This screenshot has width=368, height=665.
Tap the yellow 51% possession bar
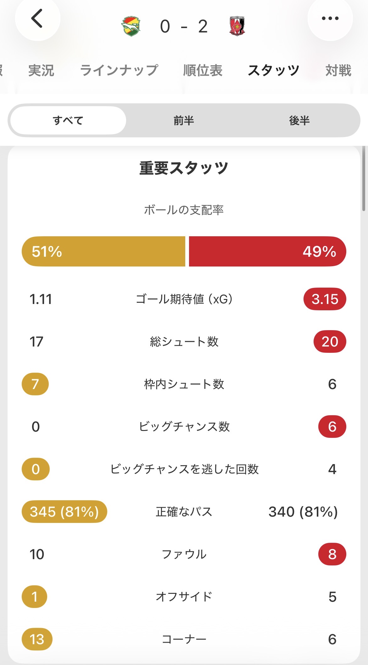tap(103, 251)
